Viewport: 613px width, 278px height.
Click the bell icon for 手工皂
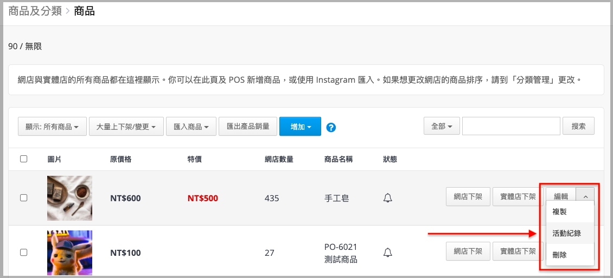(388, 198)
